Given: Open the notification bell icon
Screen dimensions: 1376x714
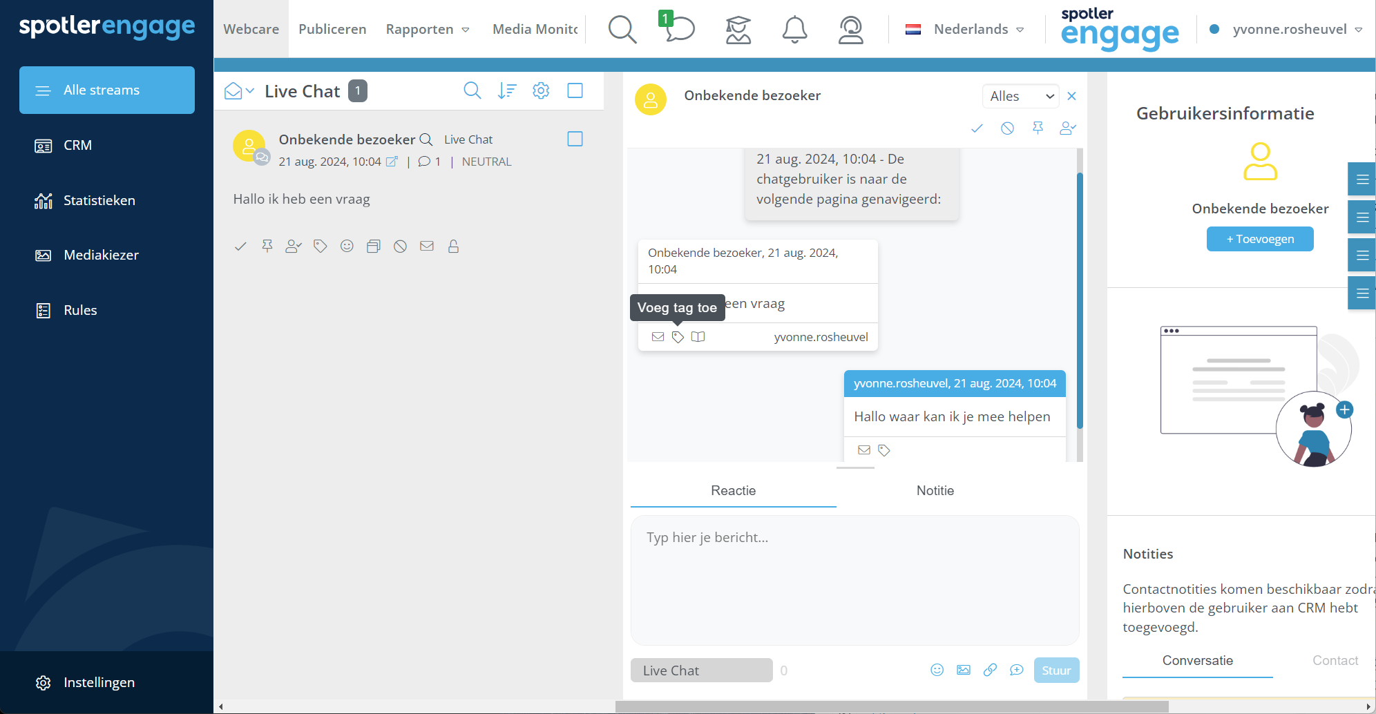Looking at the screenshot, I should coord(794,30).
